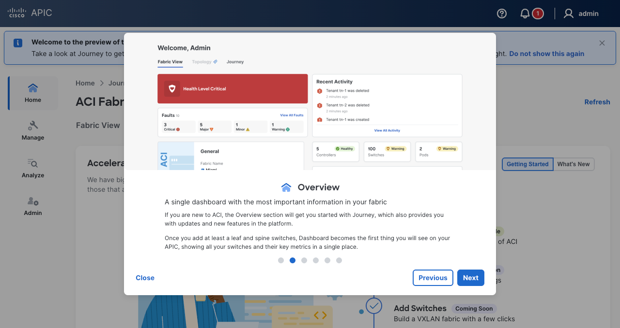Jump to the third tour page dot
This screenshot has height=328, width=620.
304,260
